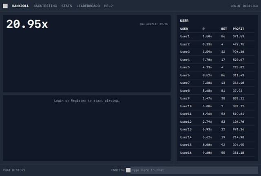The image size is (261, 176).
Task: Click User14's multiplier 6.62x
Action: (x=207, y=137)
